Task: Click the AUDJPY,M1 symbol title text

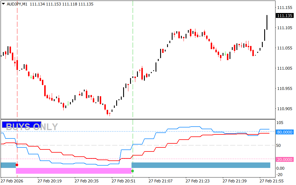Action: [x=17, y=4]
